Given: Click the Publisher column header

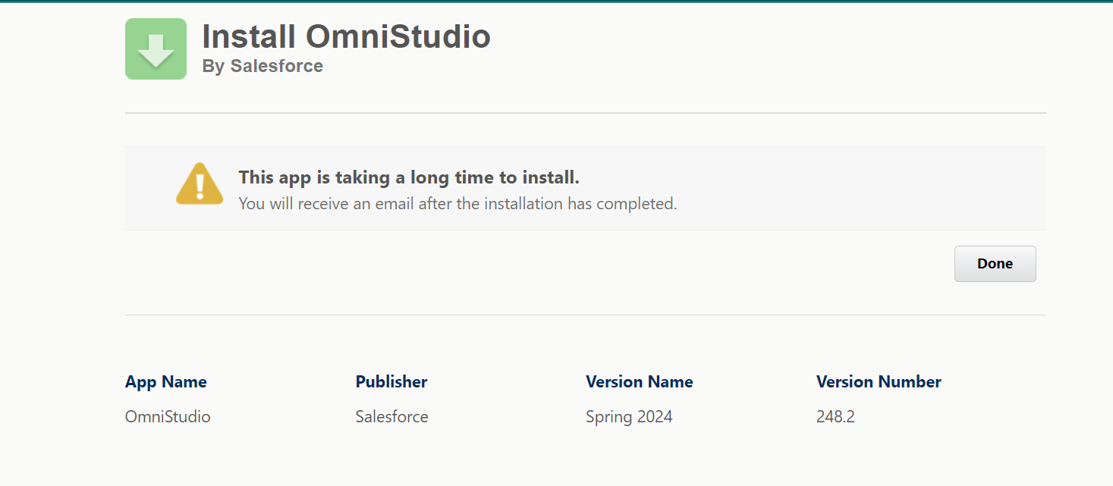Looking at the screenshot, I should coord(391,381).
